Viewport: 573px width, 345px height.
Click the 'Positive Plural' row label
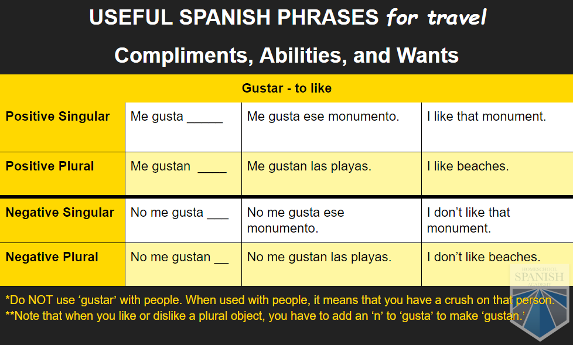50,166
